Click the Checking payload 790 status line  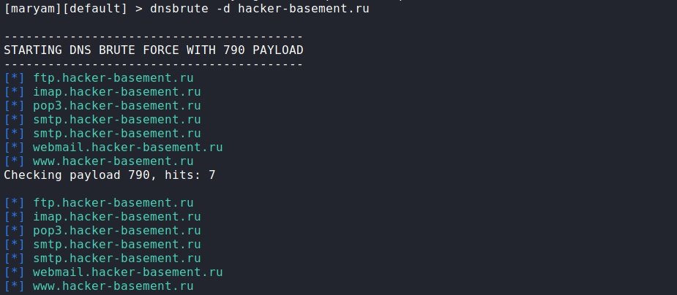coord(110,175)
